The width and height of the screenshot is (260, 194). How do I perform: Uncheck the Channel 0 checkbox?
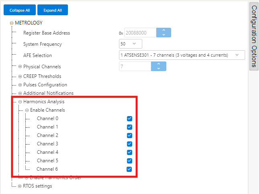pyautogui.click(x=129, y=118)
